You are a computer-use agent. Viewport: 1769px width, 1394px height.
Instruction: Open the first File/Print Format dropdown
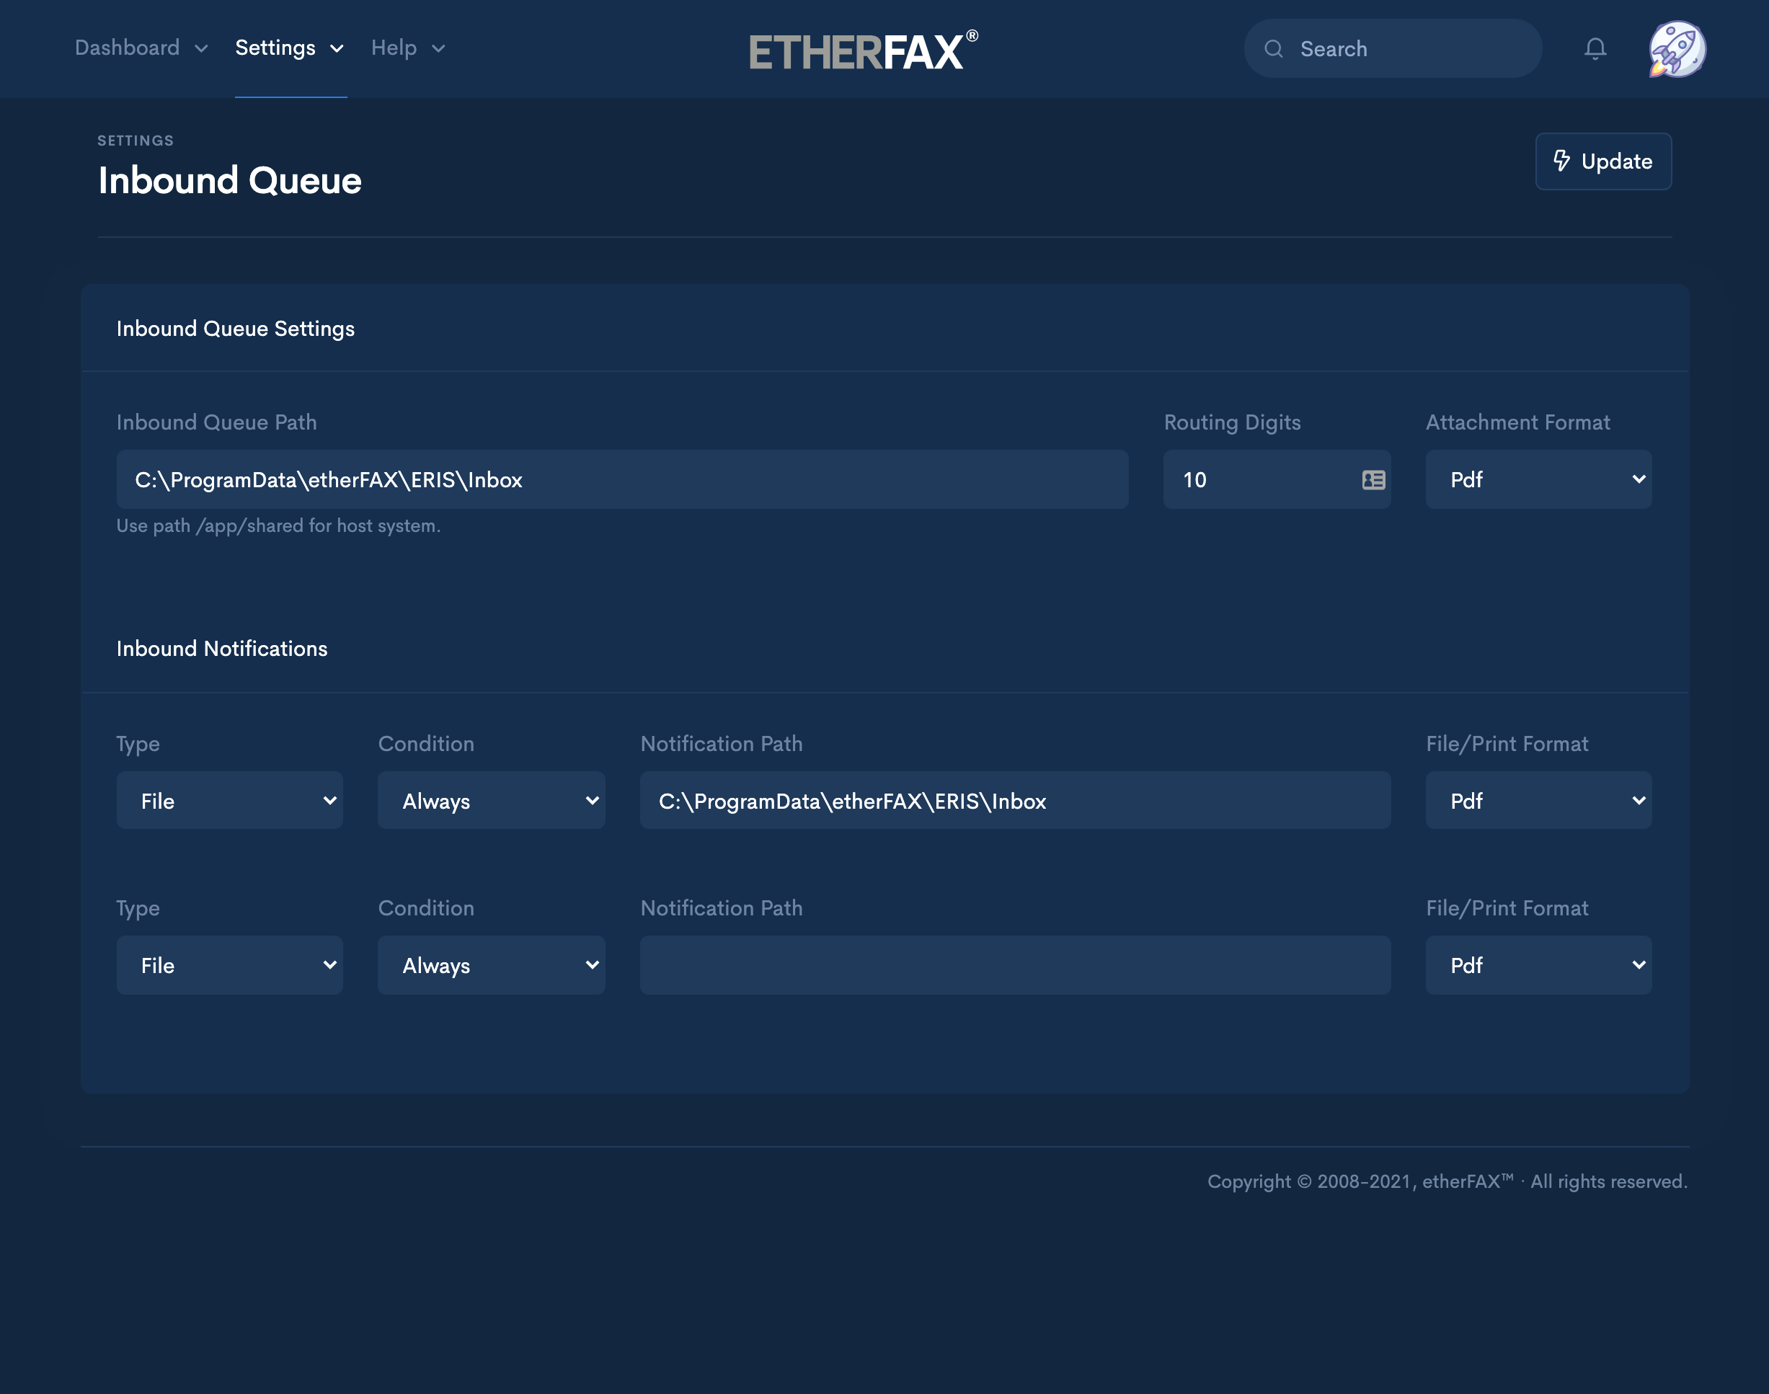click(x=1538, y=801)
